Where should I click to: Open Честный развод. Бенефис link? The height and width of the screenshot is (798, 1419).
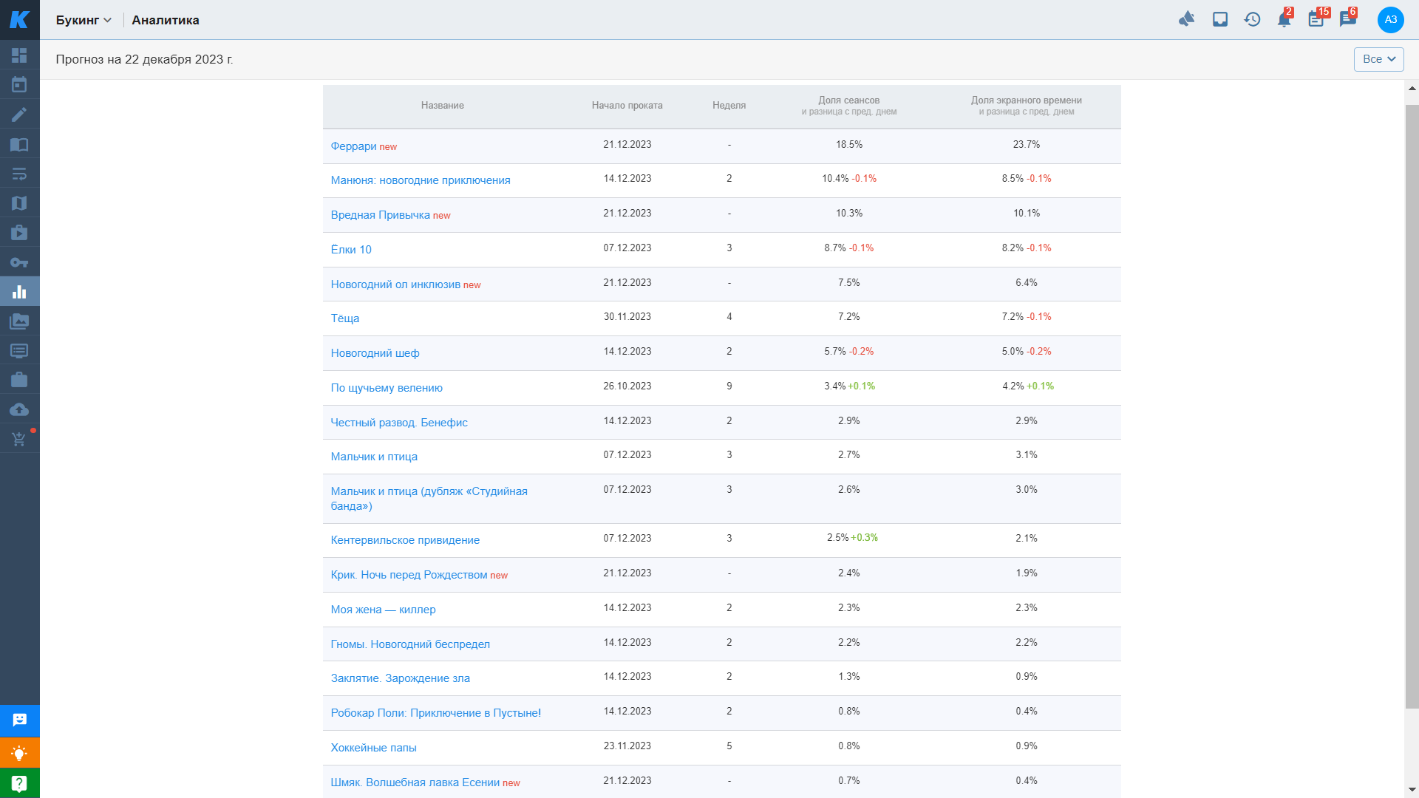point(399,423)
